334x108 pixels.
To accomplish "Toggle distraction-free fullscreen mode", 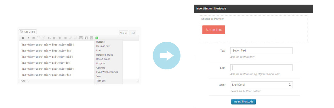I will [86, 38].
